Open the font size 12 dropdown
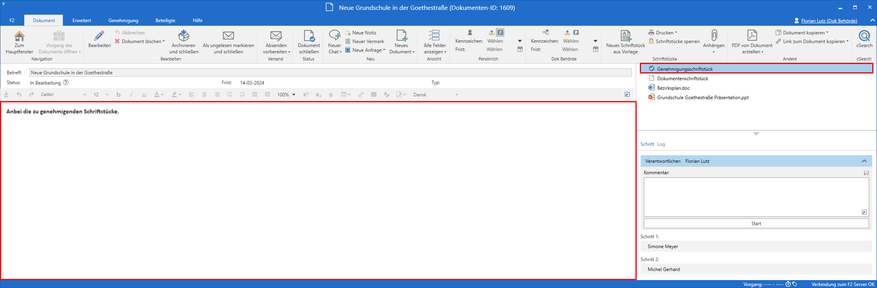 (107, 95)
